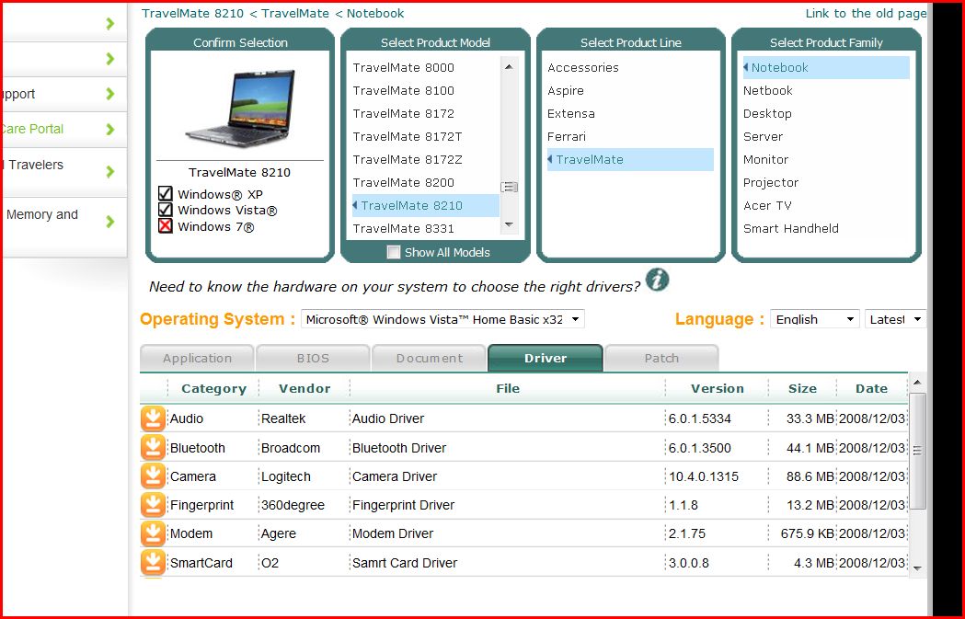Choose the Extensa product line
This screenshot has width=965, height=619.
coord(571,113)
